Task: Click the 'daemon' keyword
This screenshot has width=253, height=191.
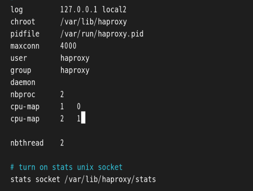Action: 23,82
